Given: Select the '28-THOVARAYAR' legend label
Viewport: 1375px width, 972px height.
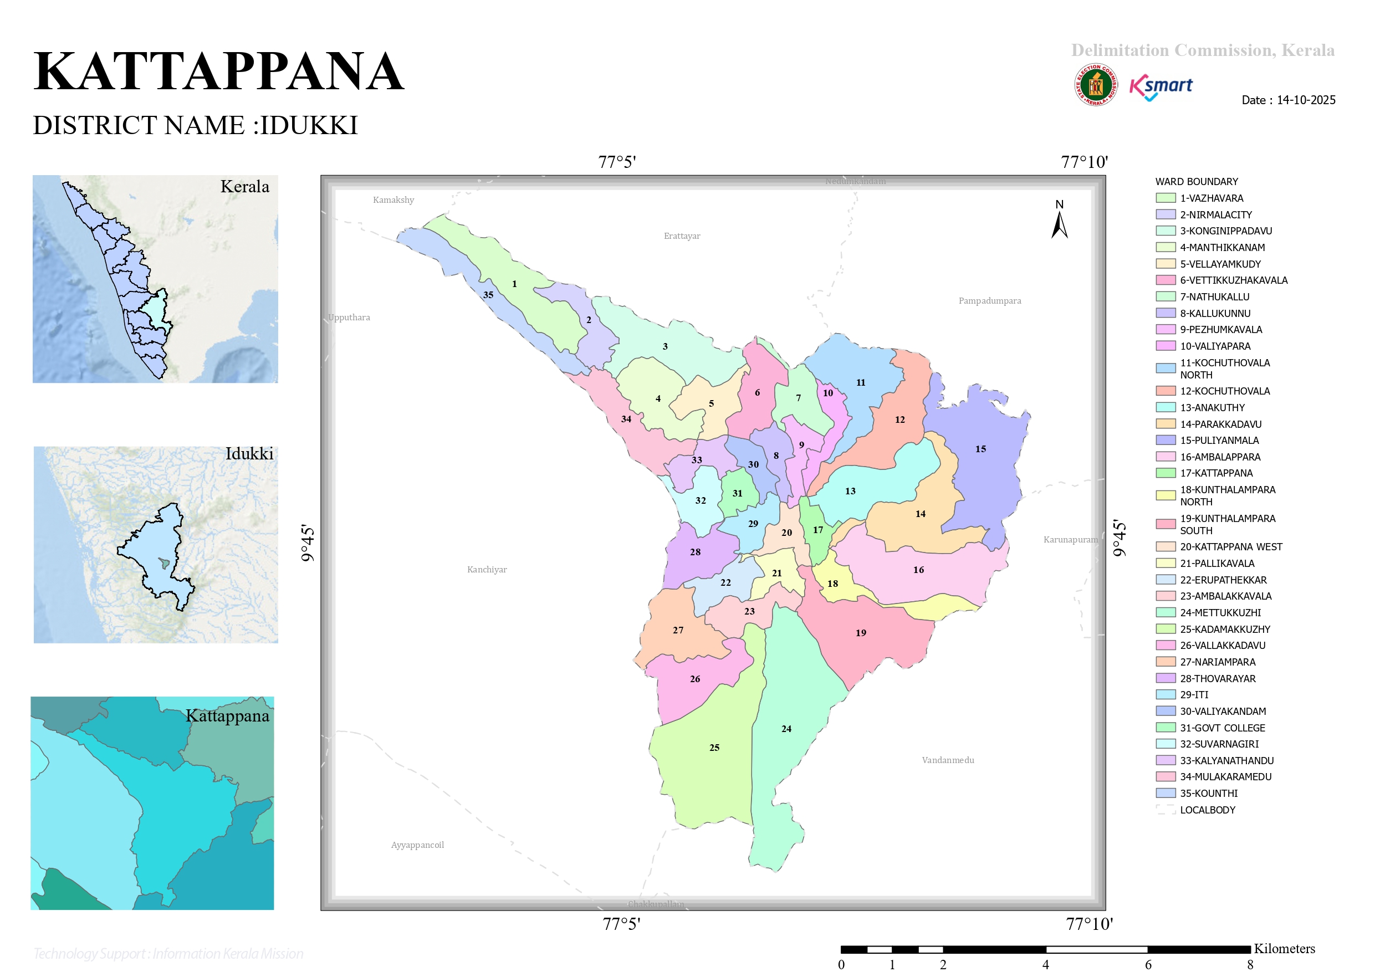Looking at the screenshot, I should [1218, 678].
